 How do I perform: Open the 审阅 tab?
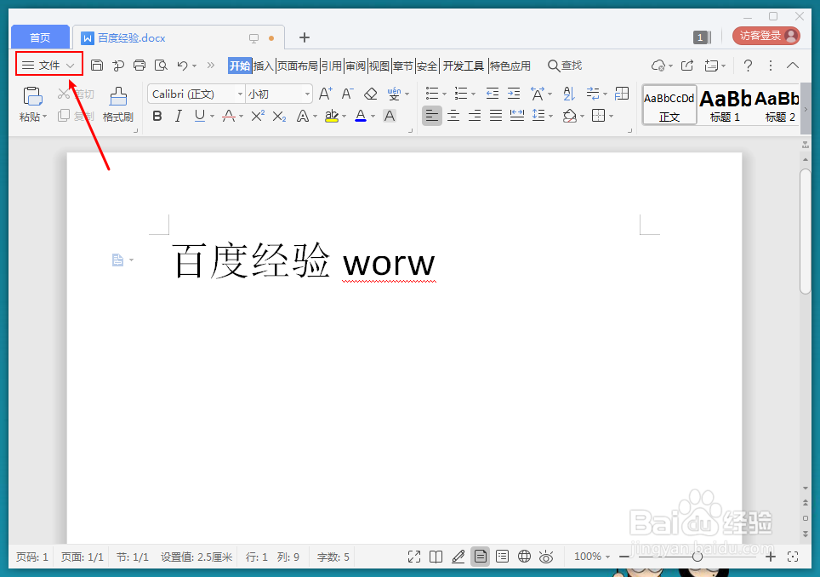coord(356,66)
